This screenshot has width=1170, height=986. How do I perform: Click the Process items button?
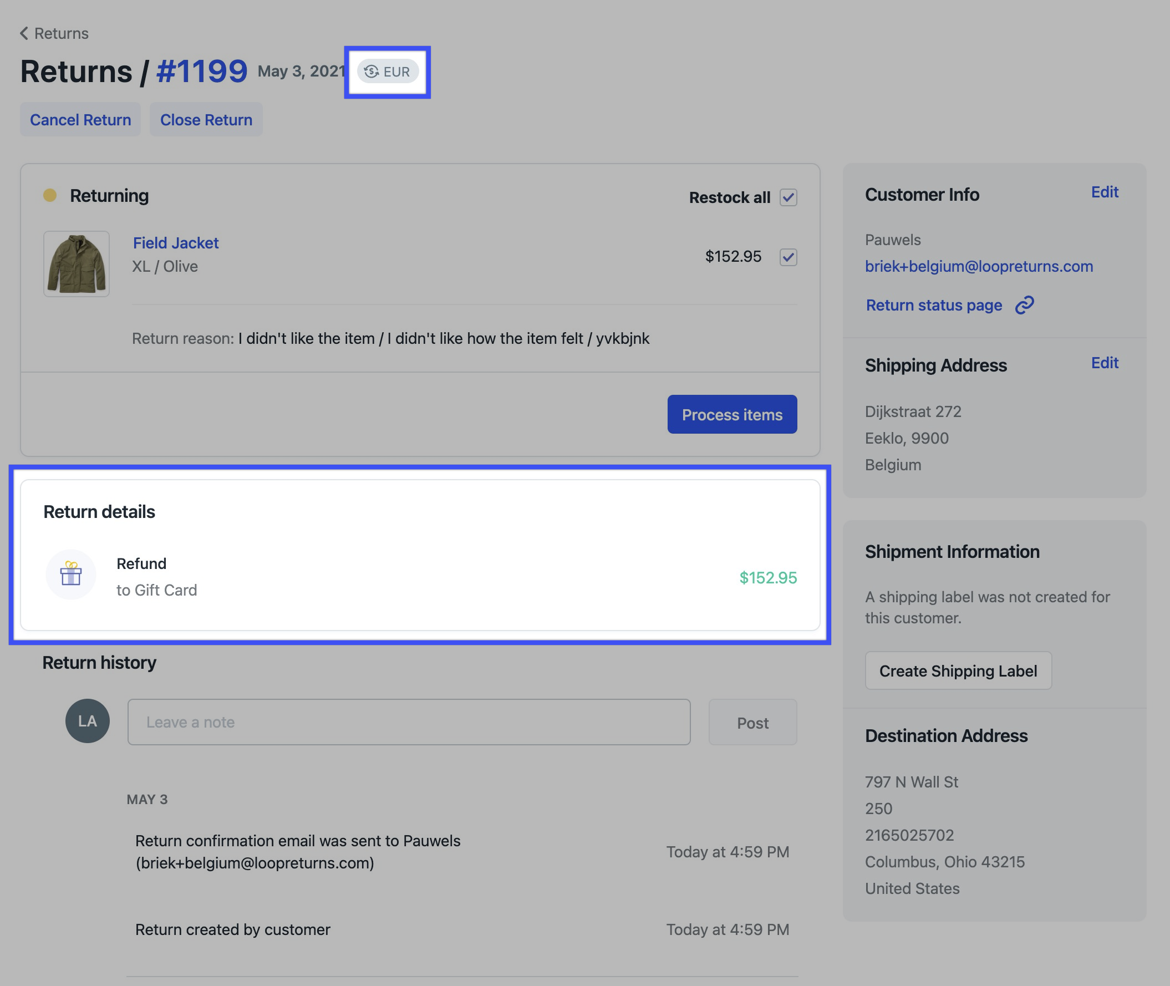[732, 414]
